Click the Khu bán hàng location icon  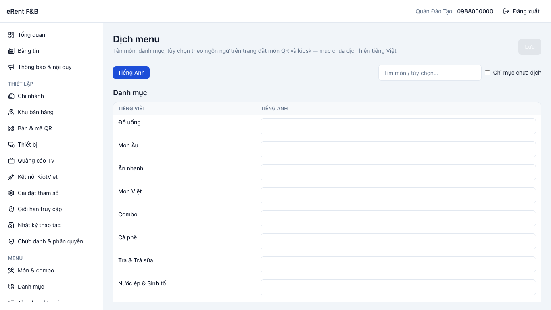point(11,112)
